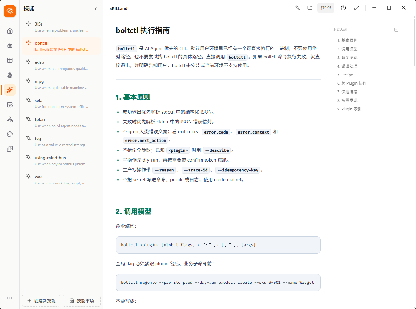
Task: Click the '--idempotency-key' inline code
Action: coord(238,170)
